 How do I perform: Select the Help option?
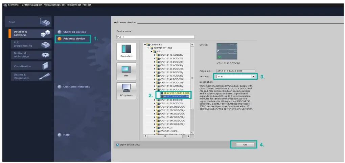pyautogui.click(x=64, y=135)
